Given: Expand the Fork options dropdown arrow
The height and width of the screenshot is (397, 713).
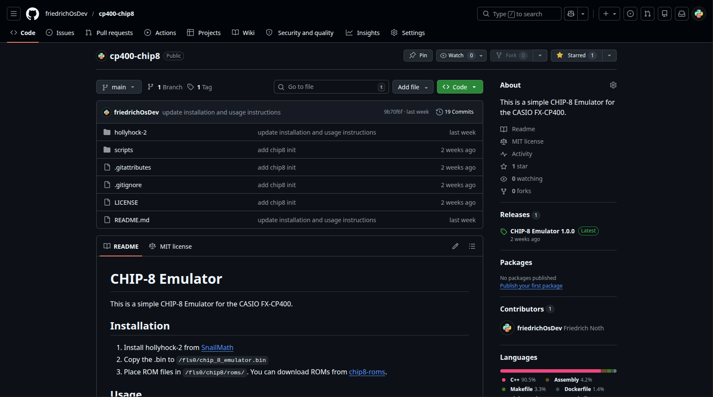Looking at the screenshot, I should 540,55.
